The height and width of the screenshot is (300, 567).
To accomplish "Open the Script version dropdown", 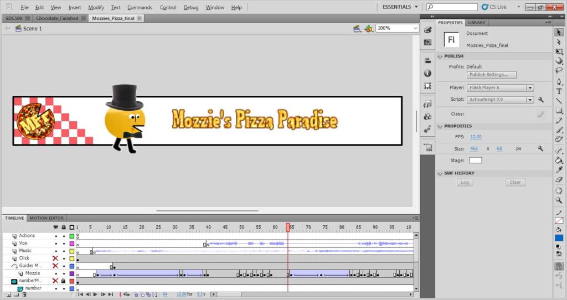I will [x=530, y=100].
